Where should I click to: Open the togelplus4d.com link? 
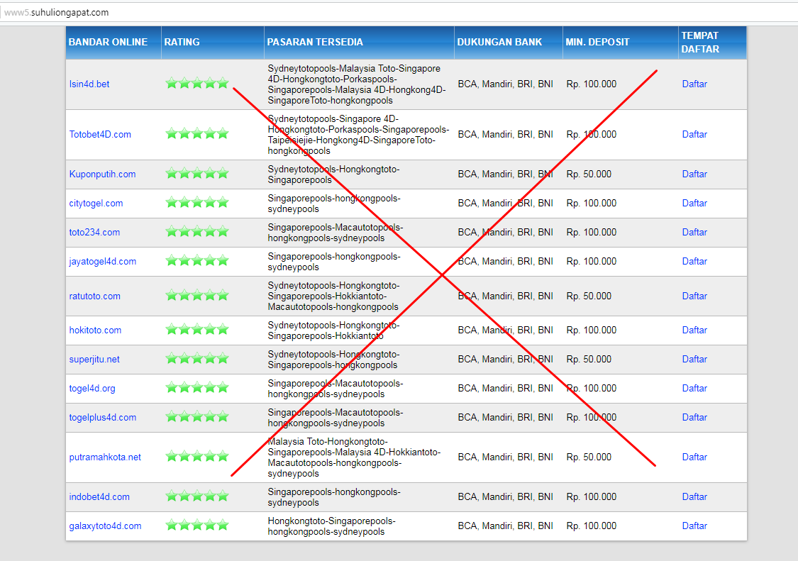pyautogui.click(x=102, y=417)
